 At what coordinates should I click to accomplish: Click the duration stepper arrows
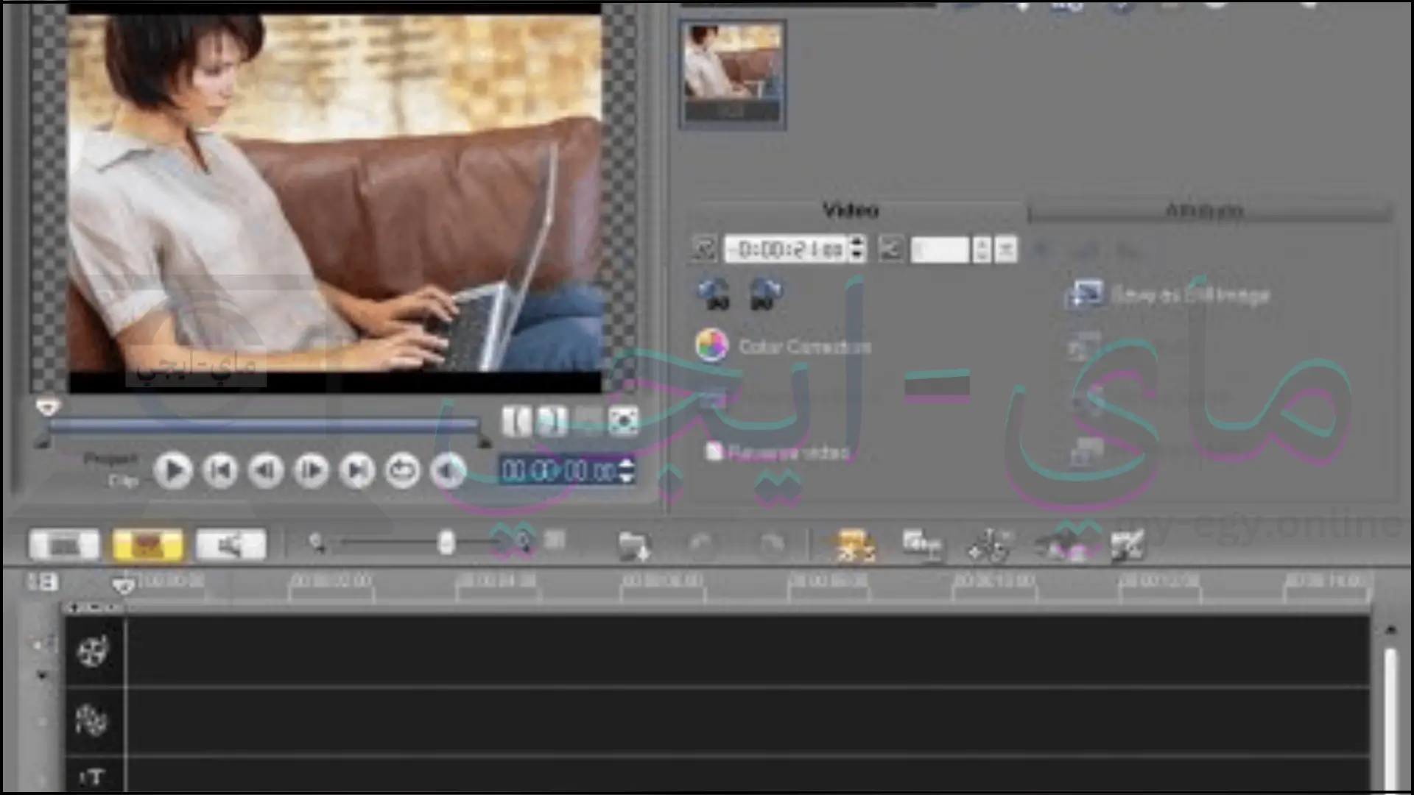click(857, 250)
